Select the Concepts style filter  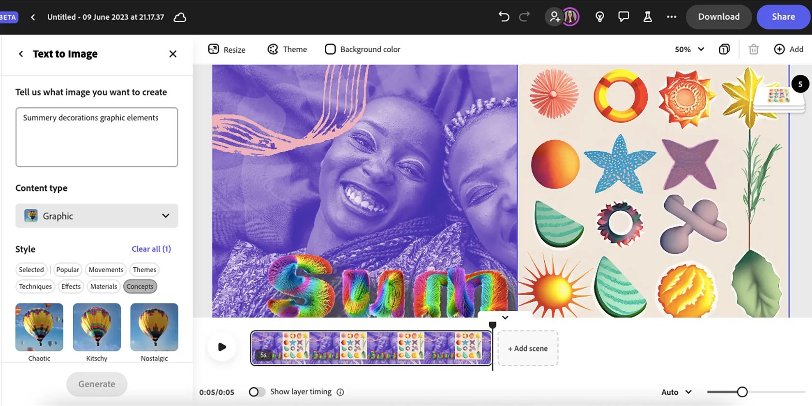pyautogui.click(x=140, y=287)
